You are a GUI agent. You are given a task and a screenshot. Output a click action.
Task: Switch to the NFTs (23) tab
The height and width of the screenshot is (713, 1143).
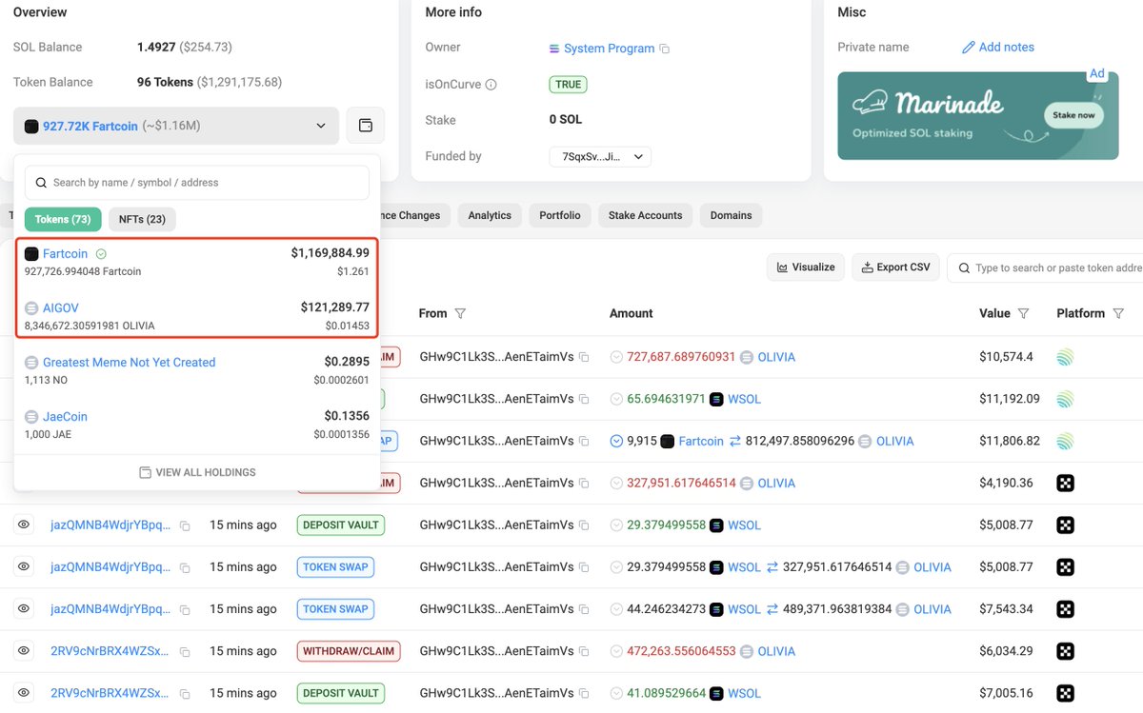click(x=142, y=219)
